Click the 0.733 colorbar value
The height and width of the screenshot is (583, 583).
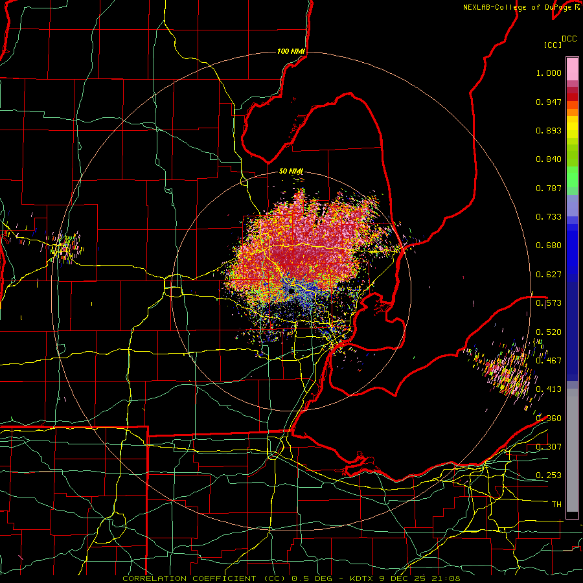coord(549,217)
